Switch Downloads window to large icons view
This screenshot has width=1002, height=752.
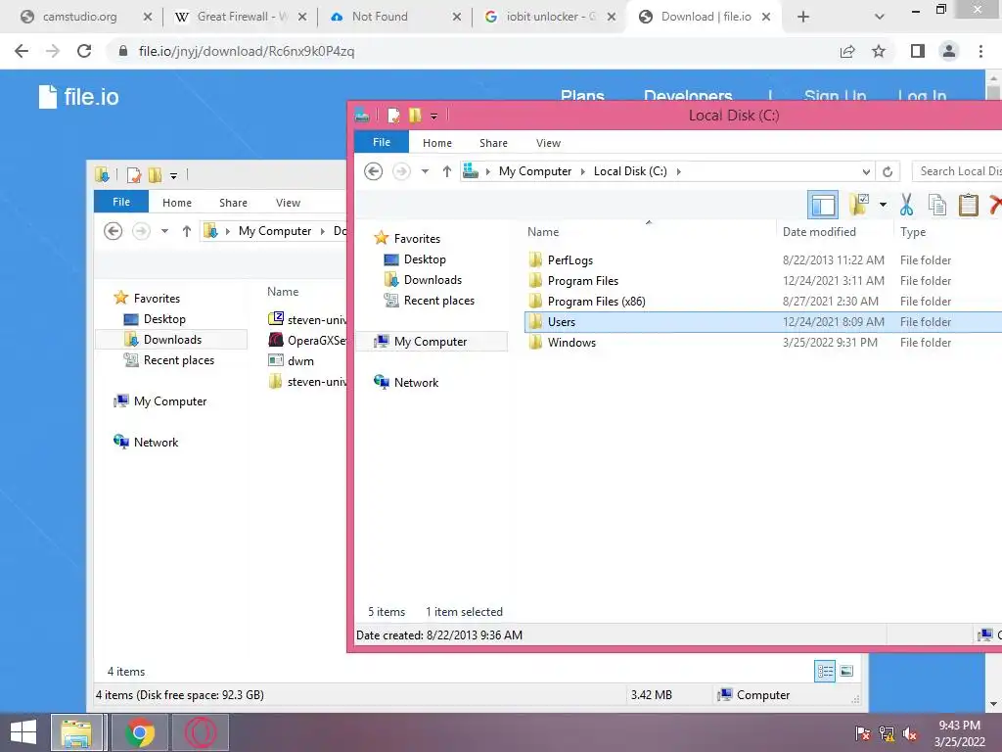point(846,671)
